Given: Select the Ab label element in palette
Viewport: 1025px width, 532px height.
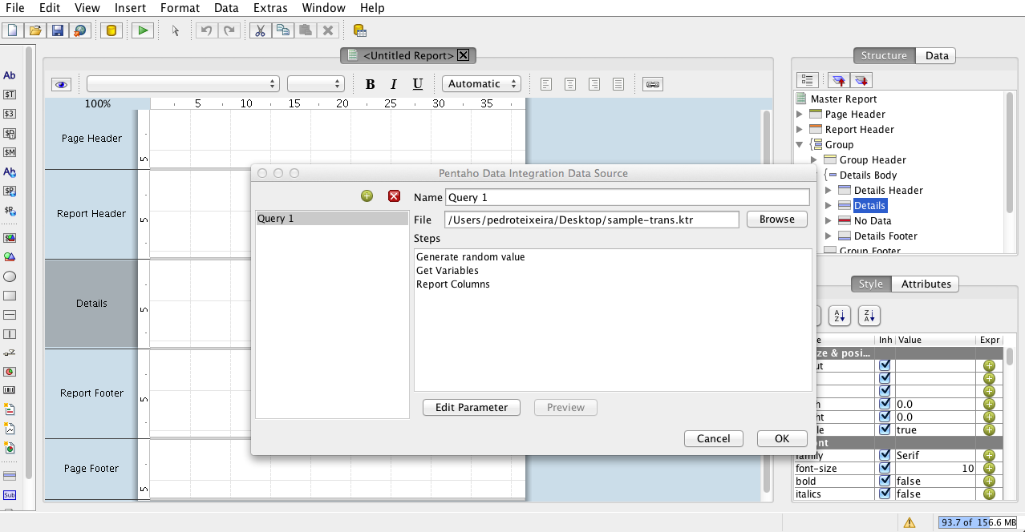Looking at the screenshot, I should 10,75.
